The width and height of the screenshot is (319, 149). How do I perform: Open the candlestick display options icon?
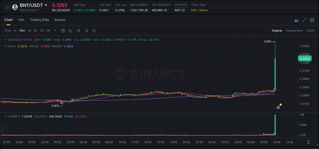(x=78, y=31)
